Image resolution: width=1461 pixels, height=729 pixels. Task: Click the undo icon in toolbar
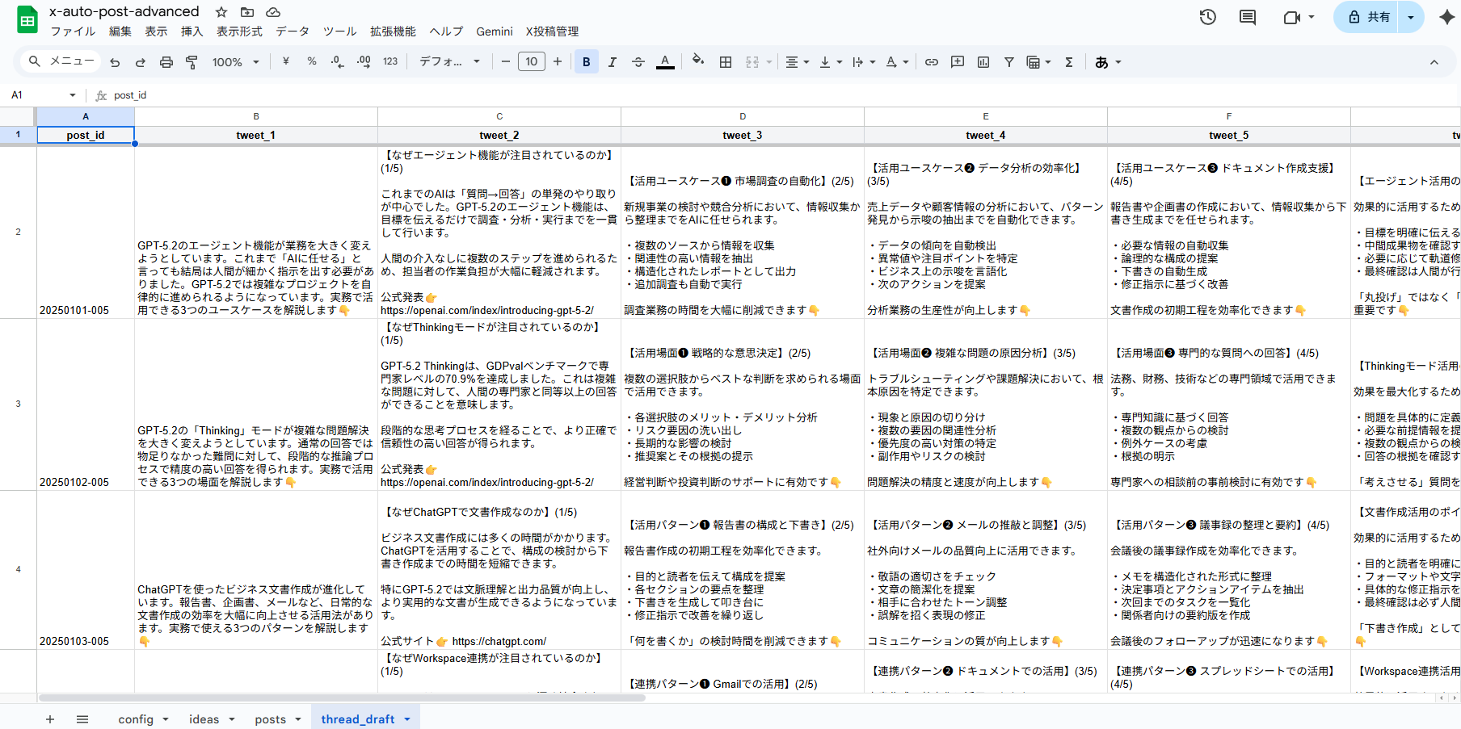click(x=115, y=62)
